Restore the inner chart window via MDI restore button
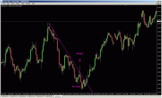 [159, 4]
